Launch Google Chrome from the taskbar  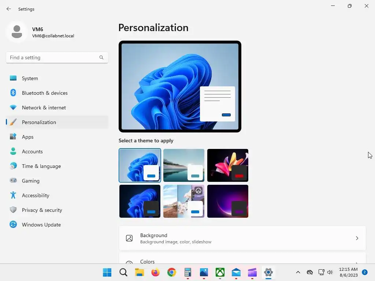coord(171,272)
